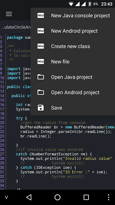Click the "Invalid radius value" println line

coord(66,158)
